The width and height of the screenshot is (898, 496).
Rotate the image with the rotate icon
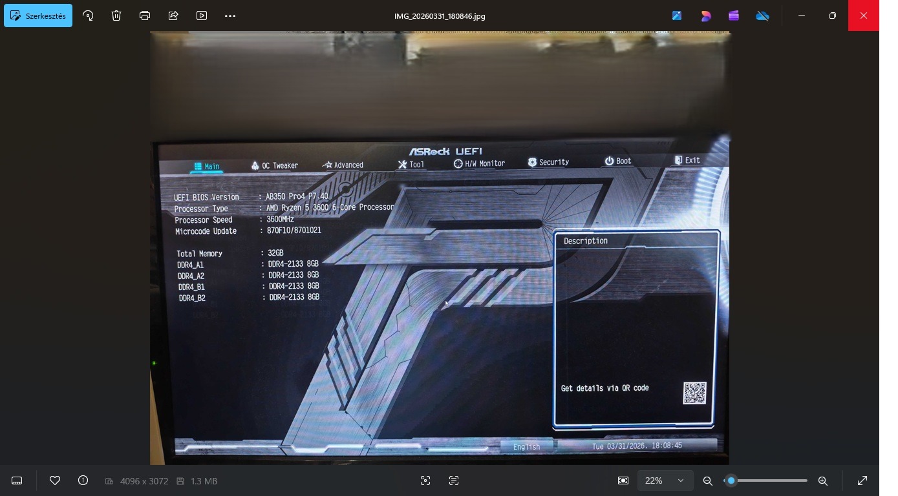(88, 15)
